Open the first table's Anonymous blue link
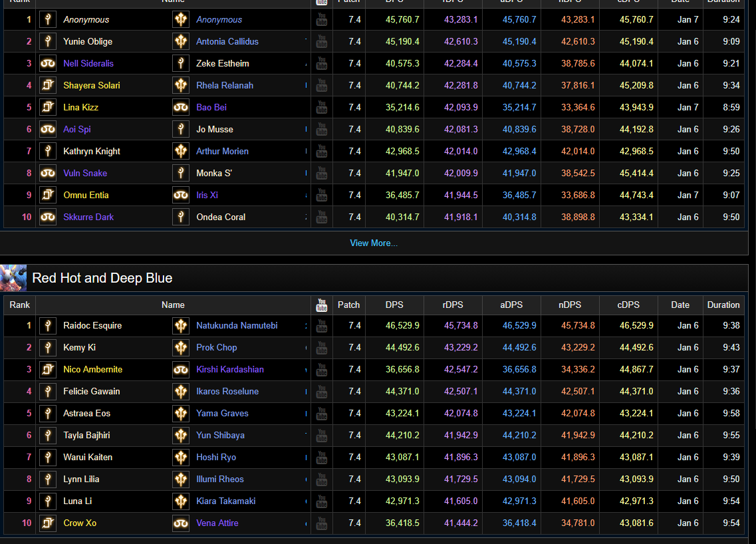Viewport: 756px width, 544px height. coord(219,20)
